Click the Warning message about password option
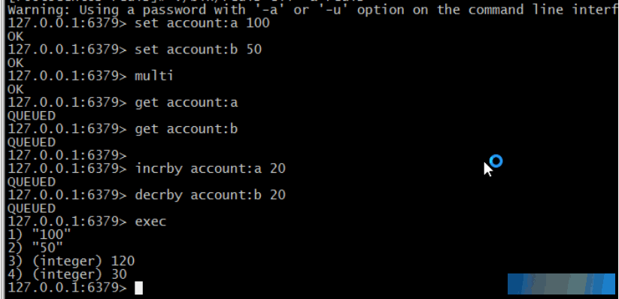The image size is (619, 299). point(313,10)
